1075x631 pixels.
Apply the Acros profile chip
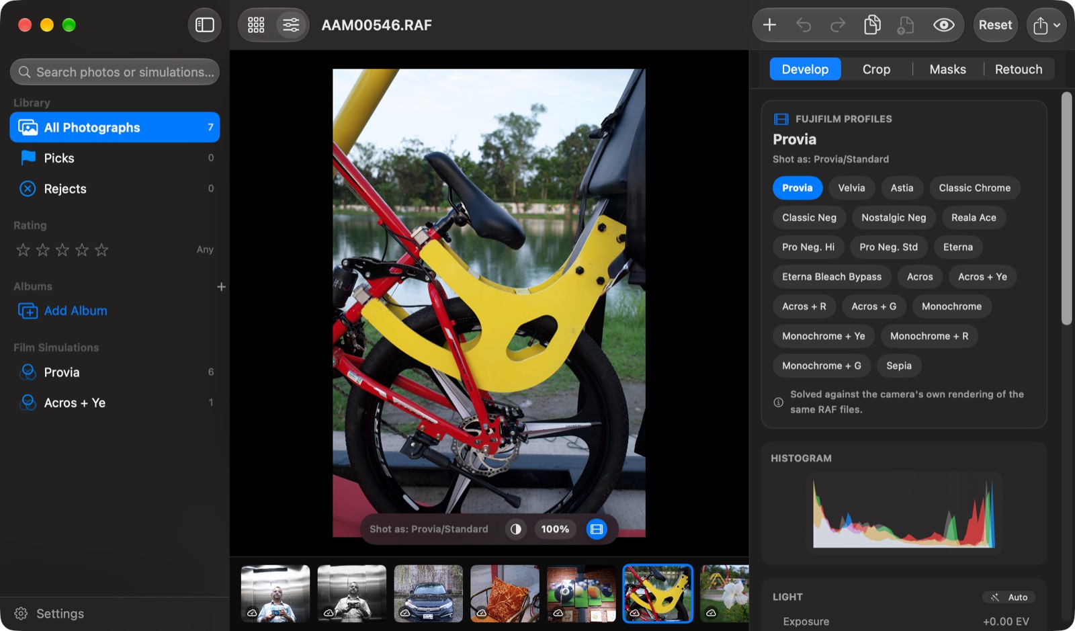tap(920, 277)
